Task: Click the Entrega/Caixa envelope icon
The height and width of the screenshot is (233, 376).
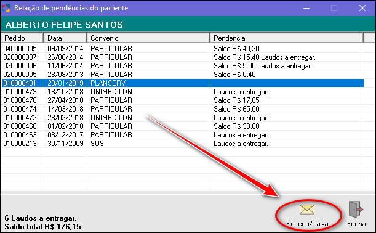Action: pyautogui.click(x=307, y=209)
